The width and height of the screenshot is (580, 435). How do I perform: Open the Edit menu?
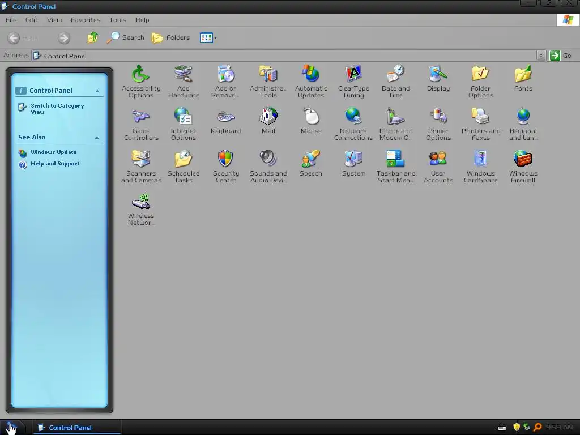click(32, 20)
